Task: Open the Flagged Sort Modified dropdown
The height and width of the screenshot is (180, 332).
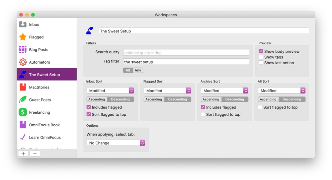Action: (x=167, y=90)
